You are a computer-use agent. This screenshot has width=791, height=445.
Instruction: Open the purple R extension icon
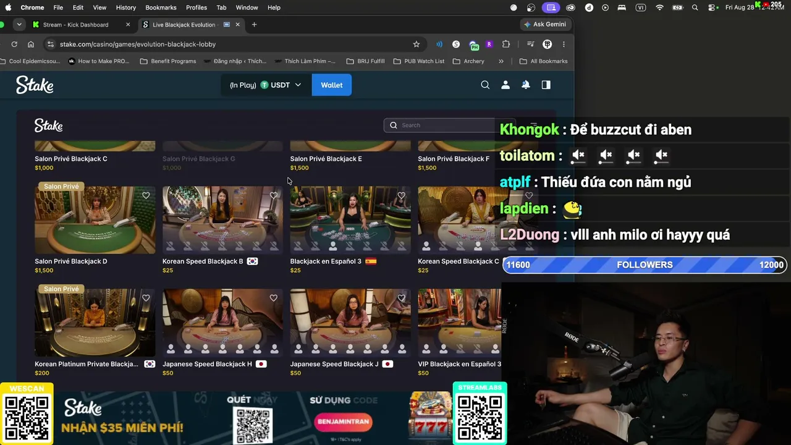489,44
